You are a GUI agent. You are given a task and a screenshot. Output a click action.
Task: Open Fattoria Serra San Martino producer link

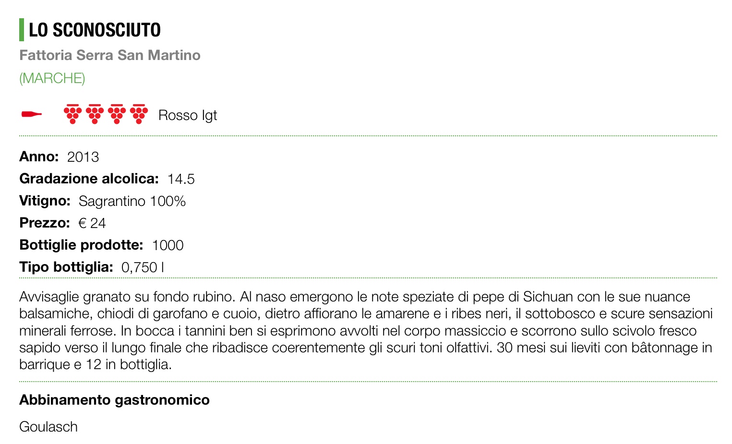point(110,55)
